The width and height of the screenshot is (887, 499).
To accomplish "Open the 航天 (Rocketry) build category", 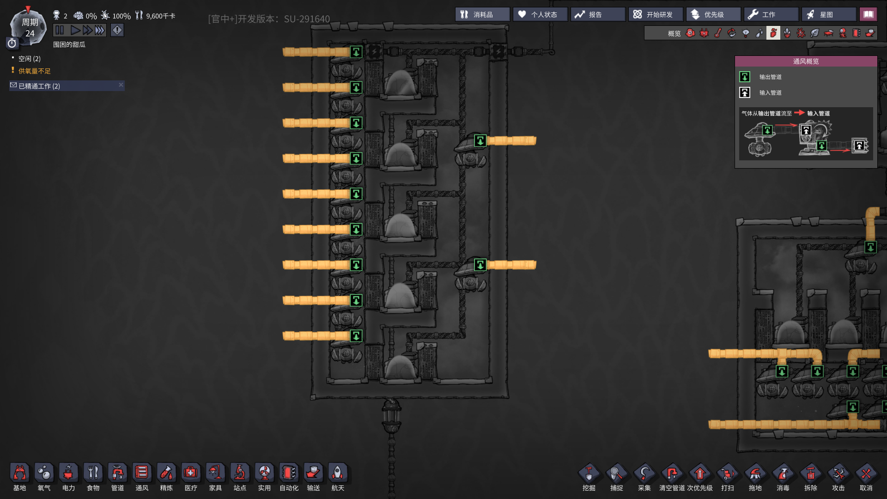I will pyautogui.click(x=338, y=477).
